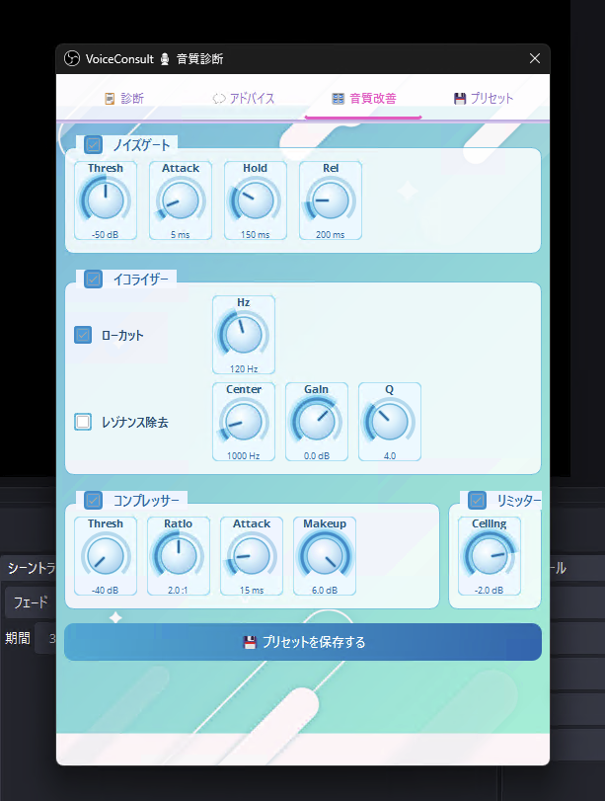Click the 150 ms hold value
605x801 pixels.
coord(256,234)
